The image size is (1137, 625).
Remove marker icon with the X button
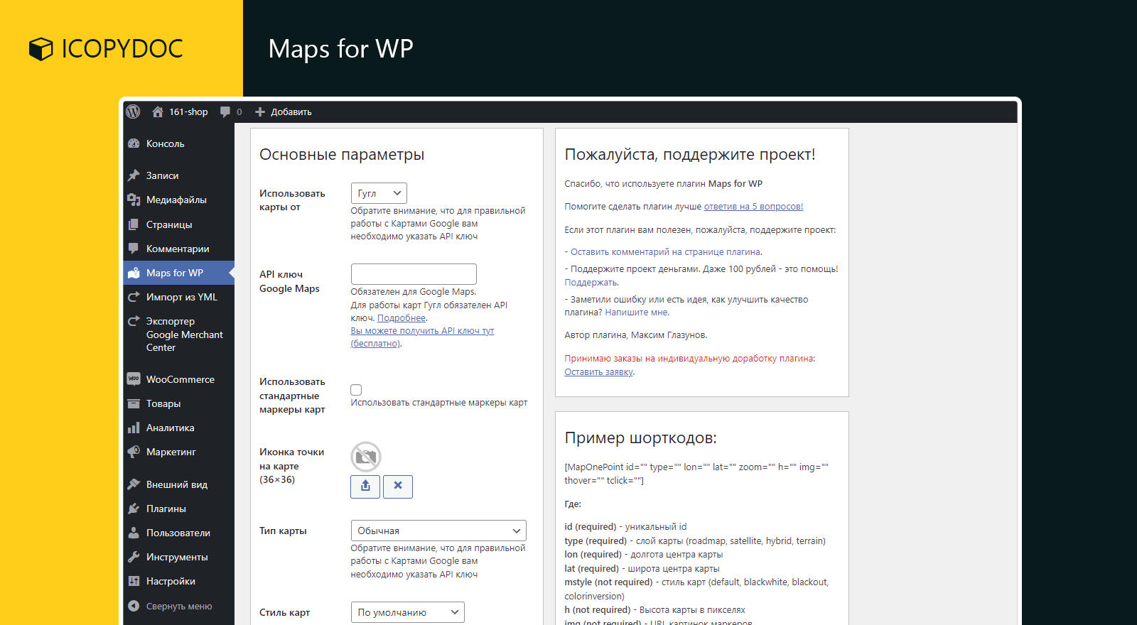(x=398, y=487)
